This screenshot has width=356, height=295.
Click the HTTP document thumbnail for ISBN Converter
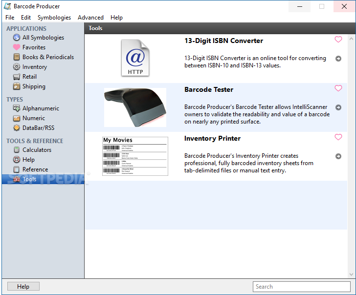pyautogui.click(x=135, y=58)
